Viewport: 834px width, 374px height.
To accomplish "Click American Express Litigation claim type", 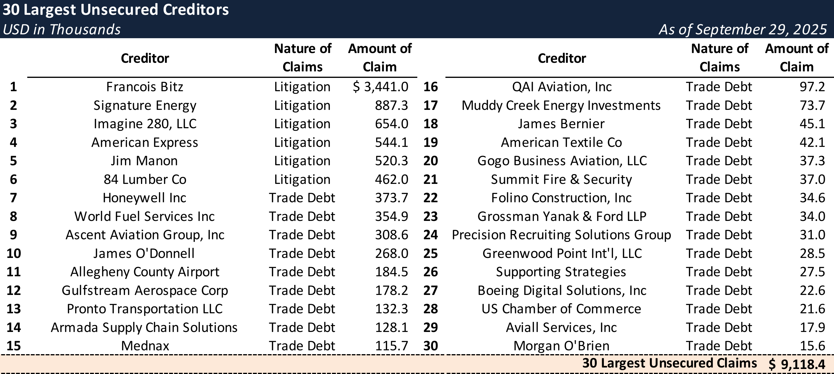I will [x=302, y=142].
